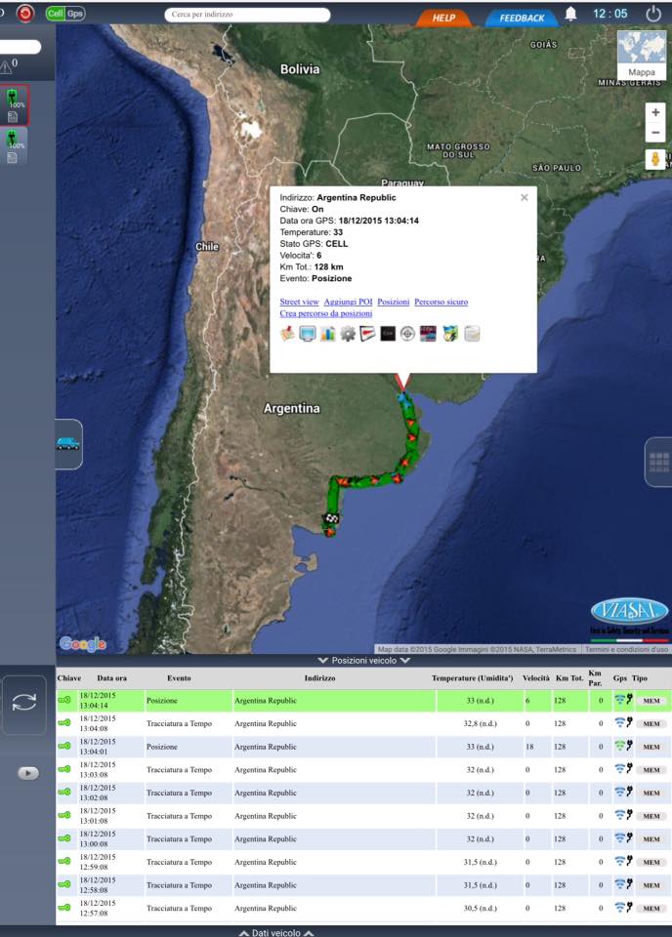Image resolution: width=672 pixels, height=937 pixels.
Task: Click the refresh arrows button
Action: (24, 705)
